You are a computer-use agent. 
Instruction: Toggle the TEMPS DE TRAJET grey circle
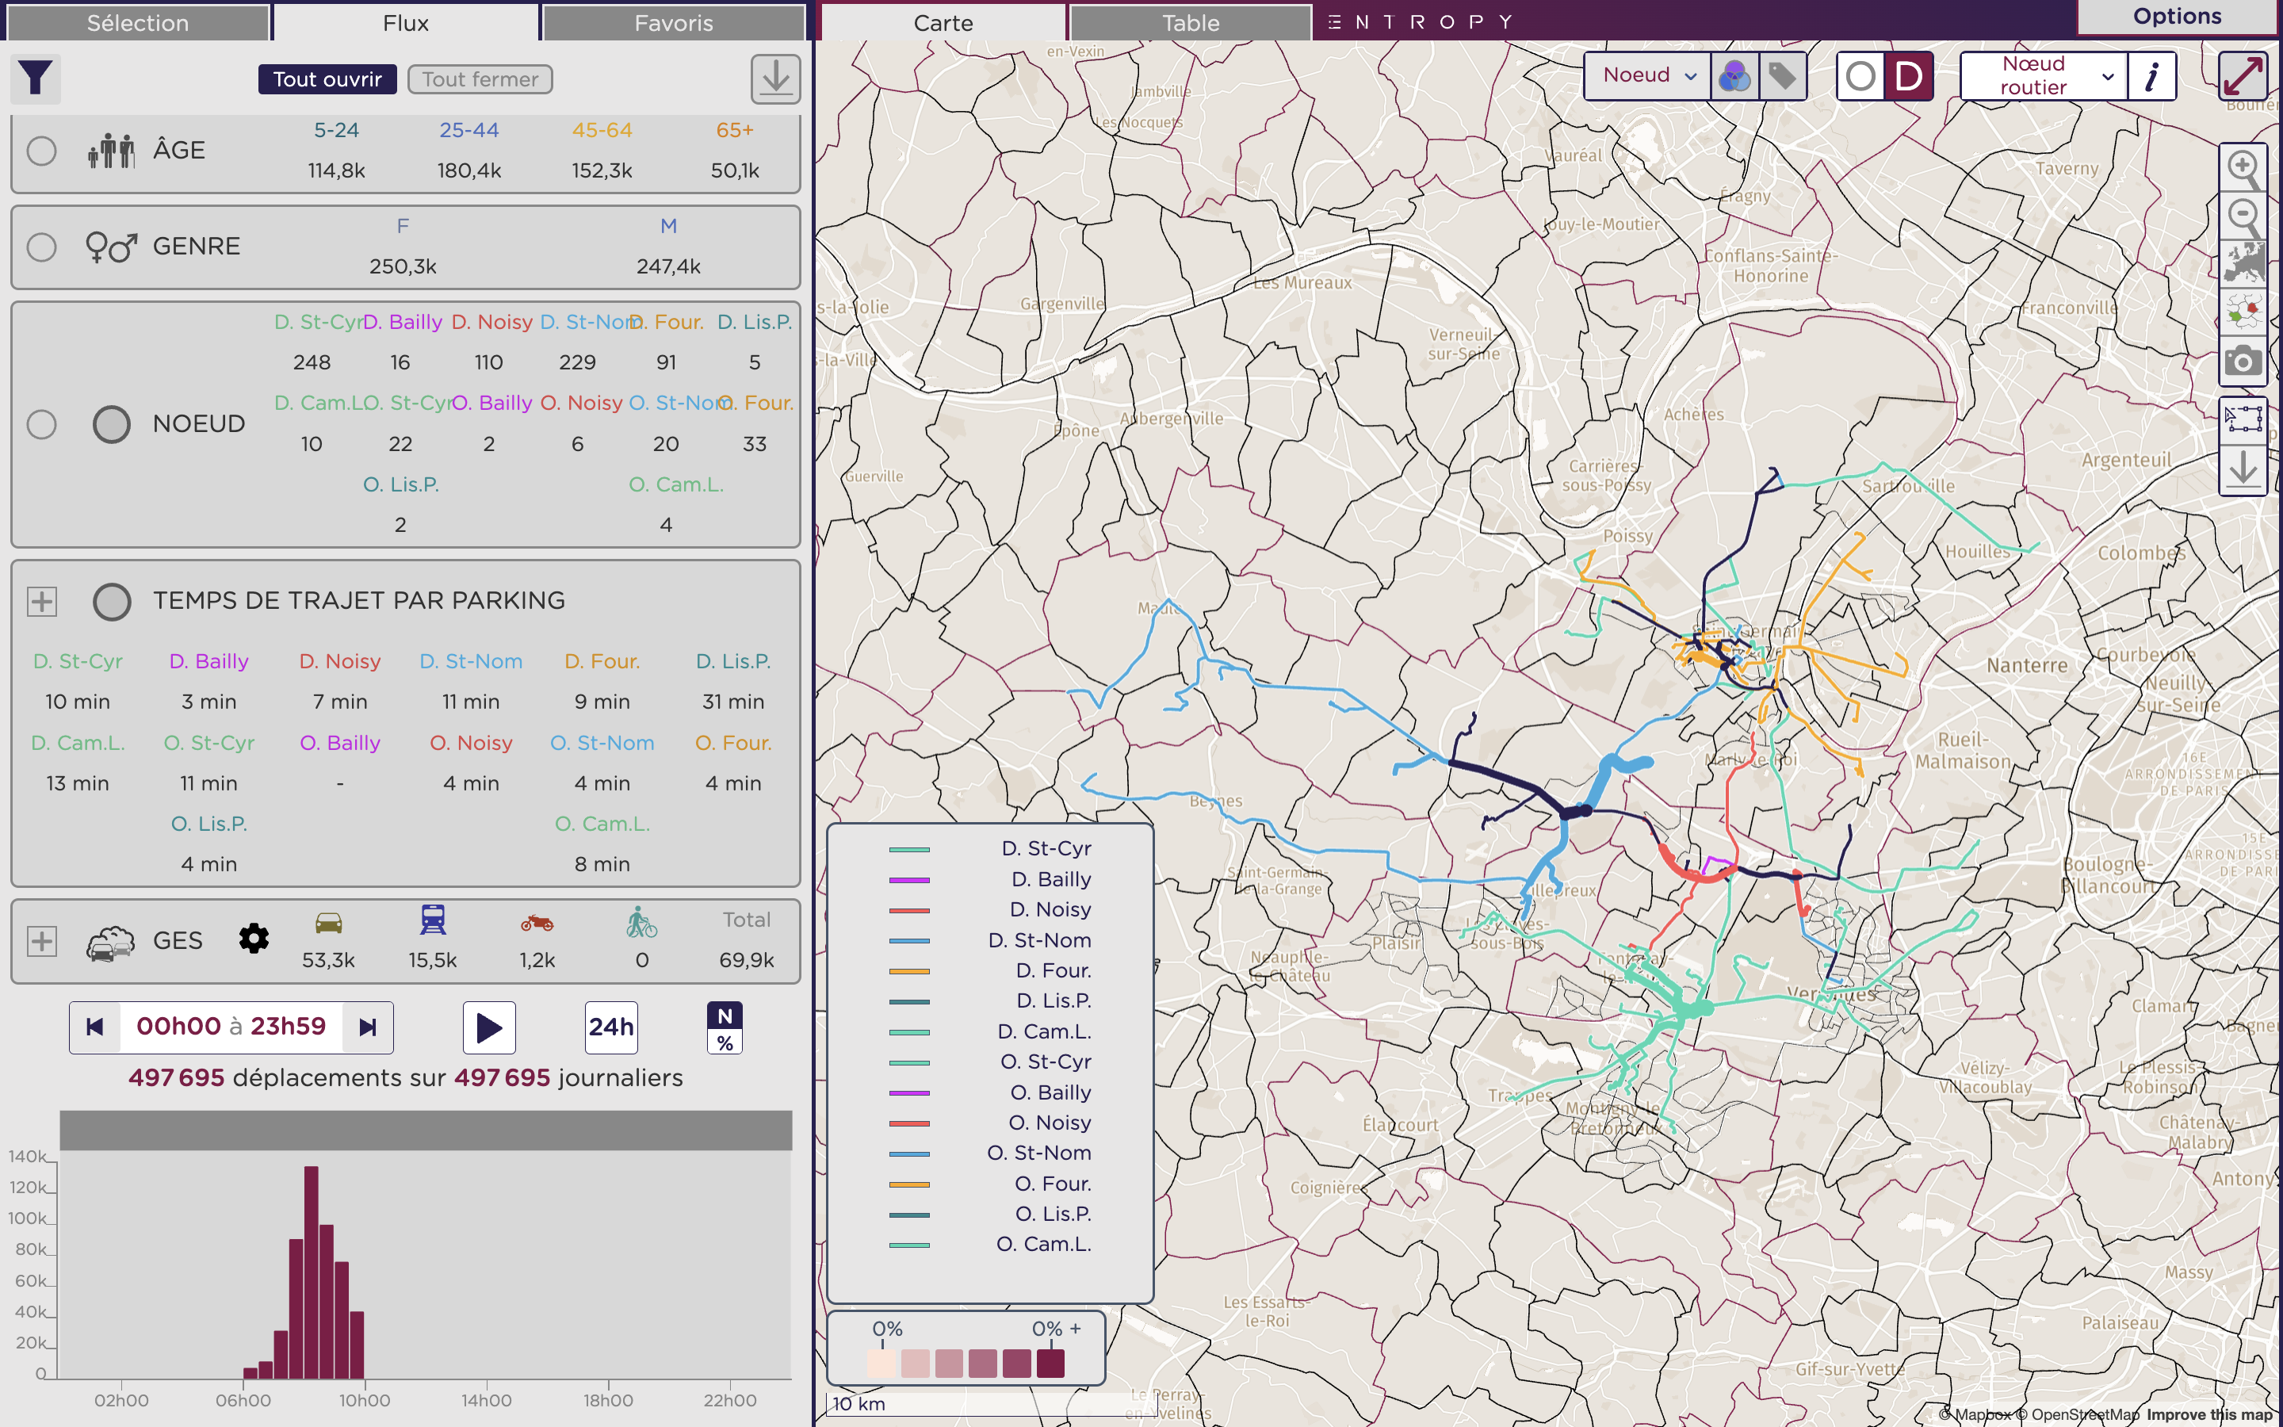111,601
